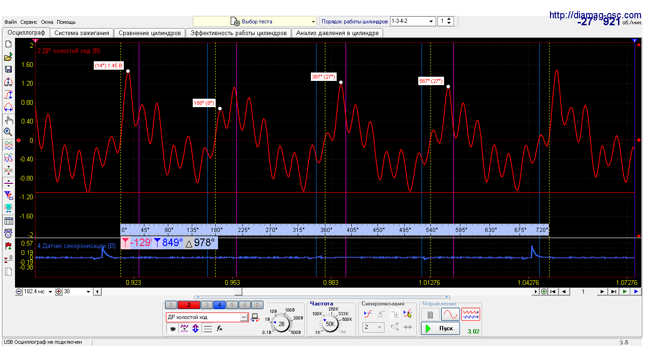Image resolution: width=648 pixels, height=348 pixels.
Task: Select rising edge sync with cursor icon
Action: (x=407, y=314)
